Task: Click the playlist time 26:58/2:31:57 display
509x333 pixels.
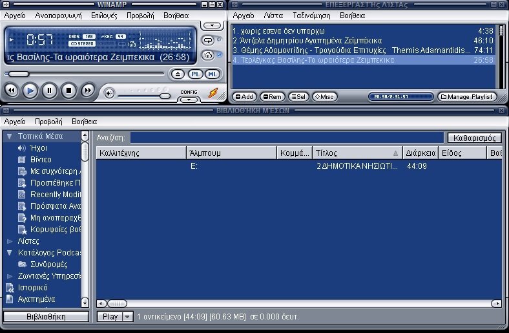Action: pos(400,97)
